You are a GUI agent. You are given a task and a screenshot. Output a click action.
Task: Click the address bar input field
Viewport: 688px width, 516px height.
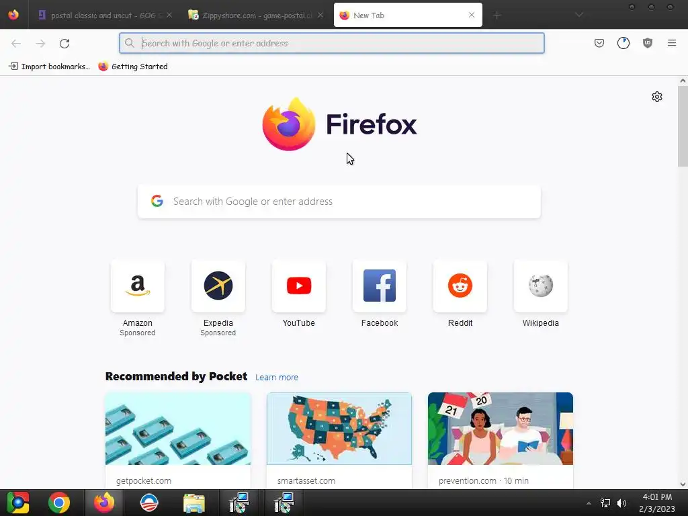pos(332,43)
